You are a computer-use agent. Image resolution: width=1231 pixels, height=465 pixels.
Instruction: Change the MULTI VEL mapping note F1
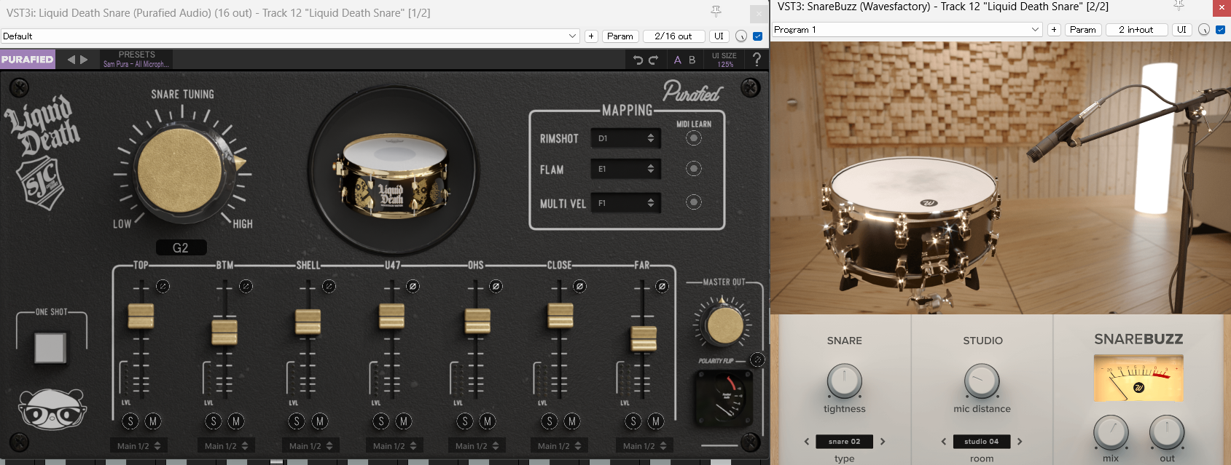click(x=626, y=203)
